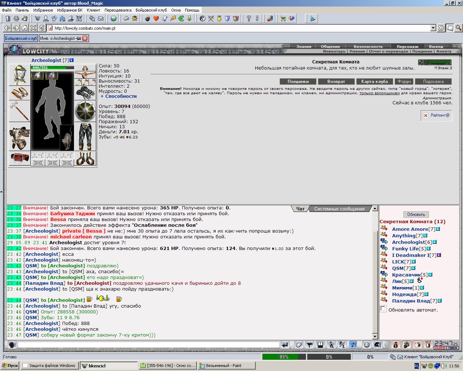
Task: Open the 'Инвентарь' submenu link
Action: pos(334,51)
